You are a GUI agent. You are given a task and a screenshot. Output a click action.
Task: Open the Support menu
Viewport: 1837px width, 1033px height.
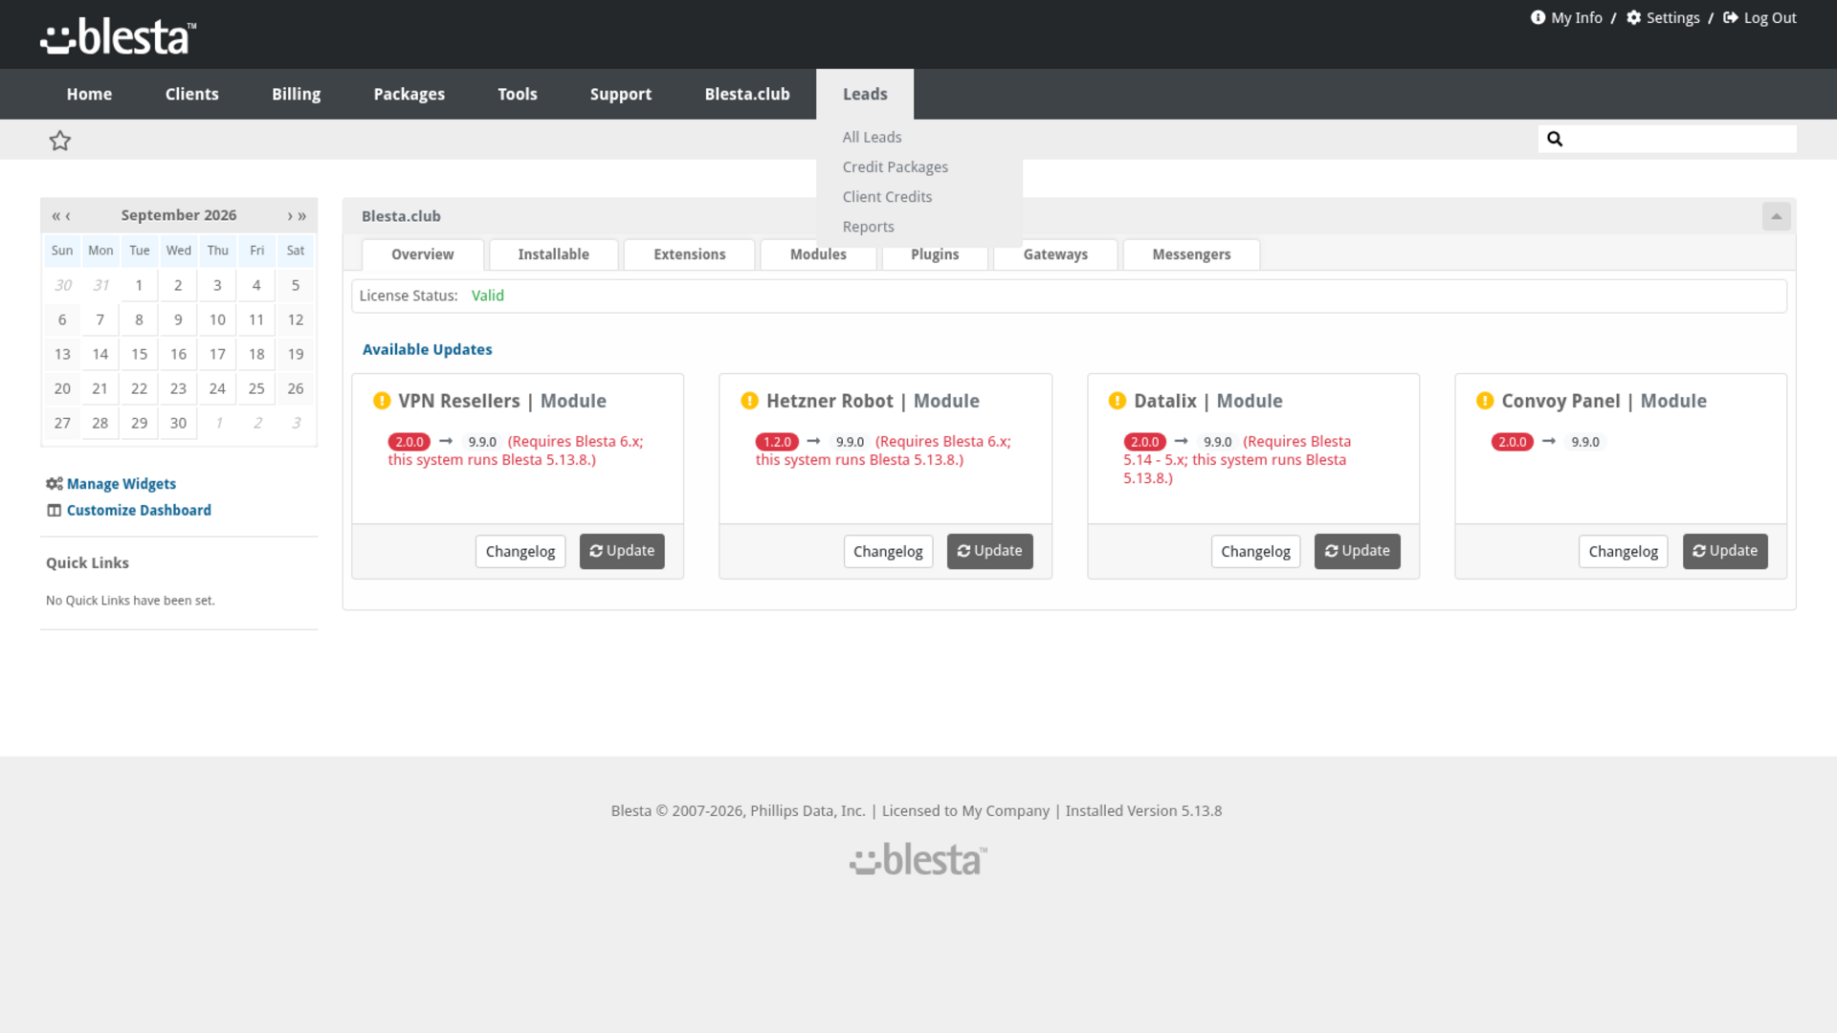(620, 94)
